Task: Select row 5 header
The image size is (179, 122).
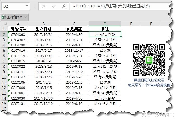Action: coord(4,50)
